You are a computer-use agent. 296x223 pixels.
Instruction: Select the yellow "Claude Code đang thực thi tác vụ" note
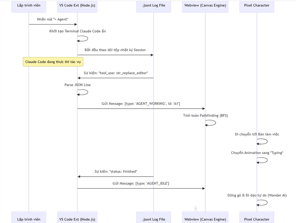click(53, 62)
